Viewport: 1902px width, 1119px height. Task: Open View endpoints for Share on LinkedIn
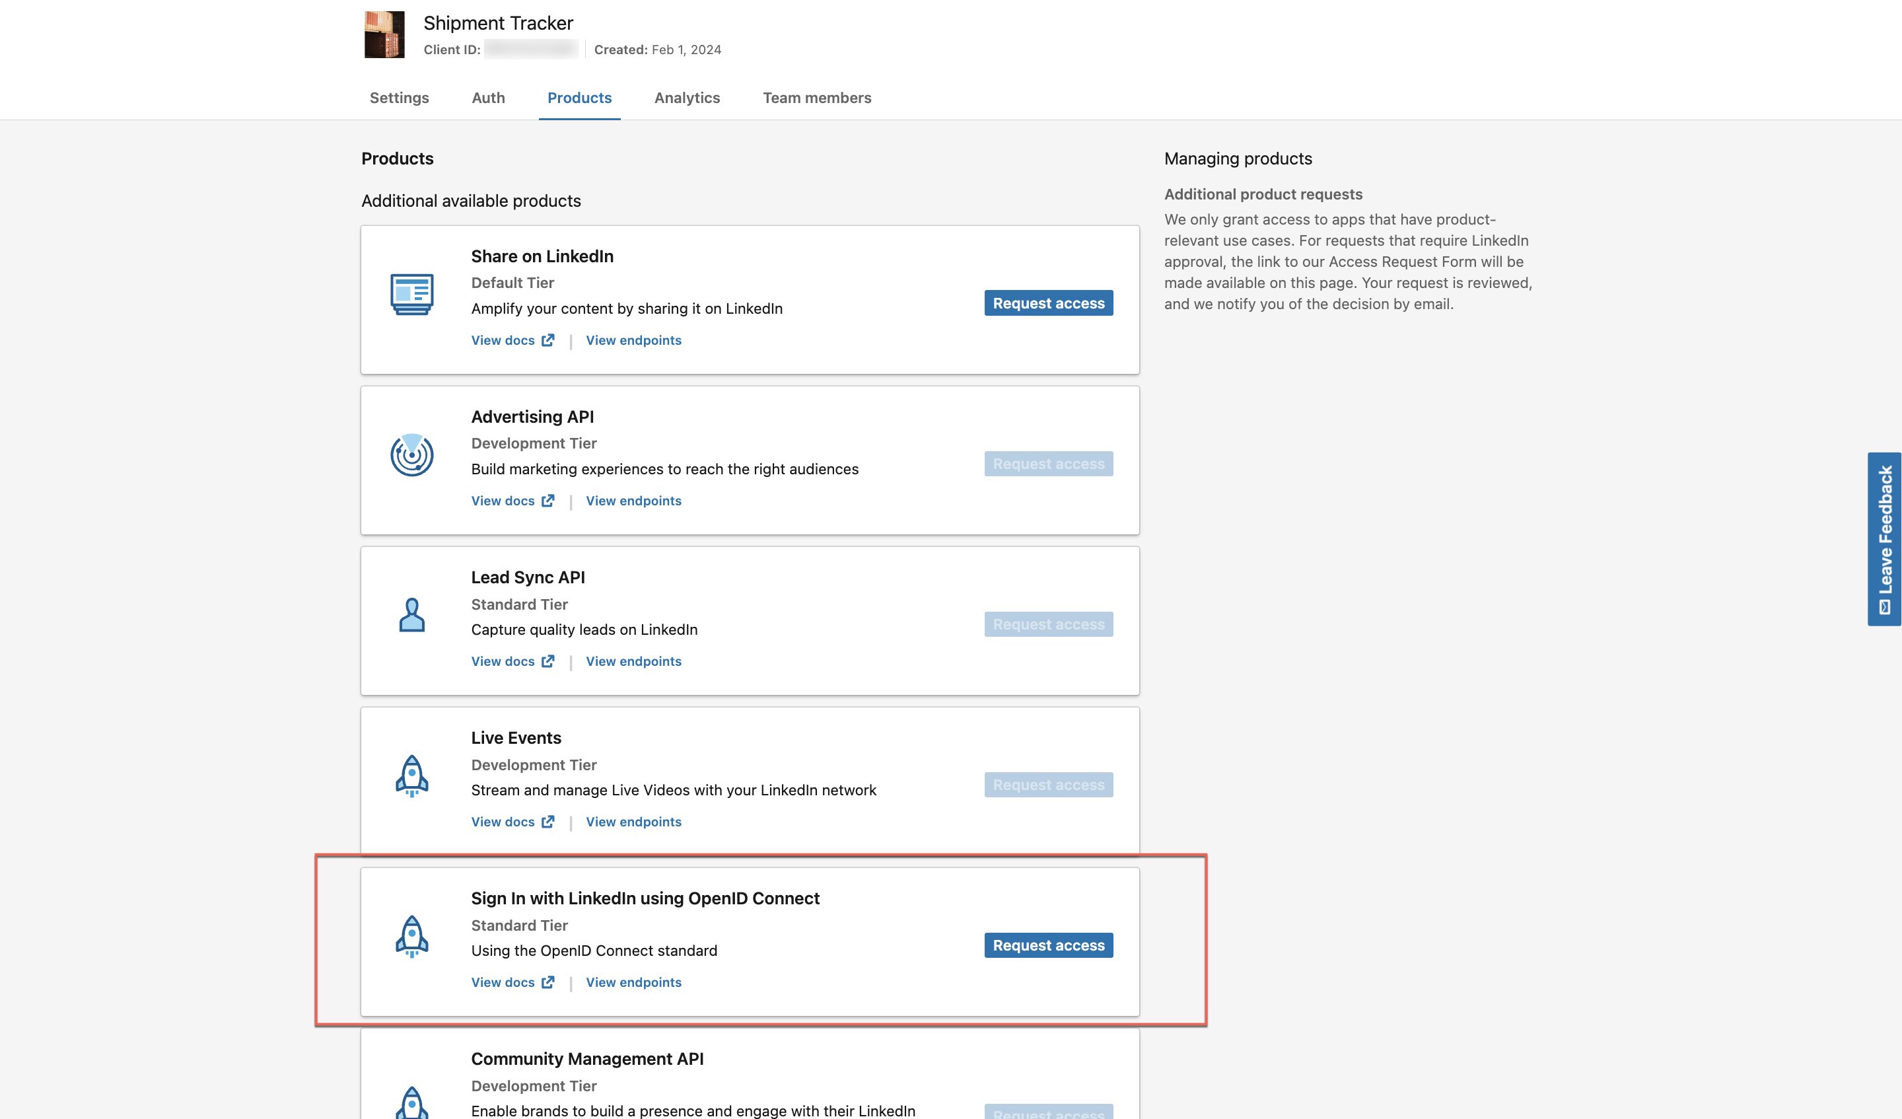click(x=633, y=340)
